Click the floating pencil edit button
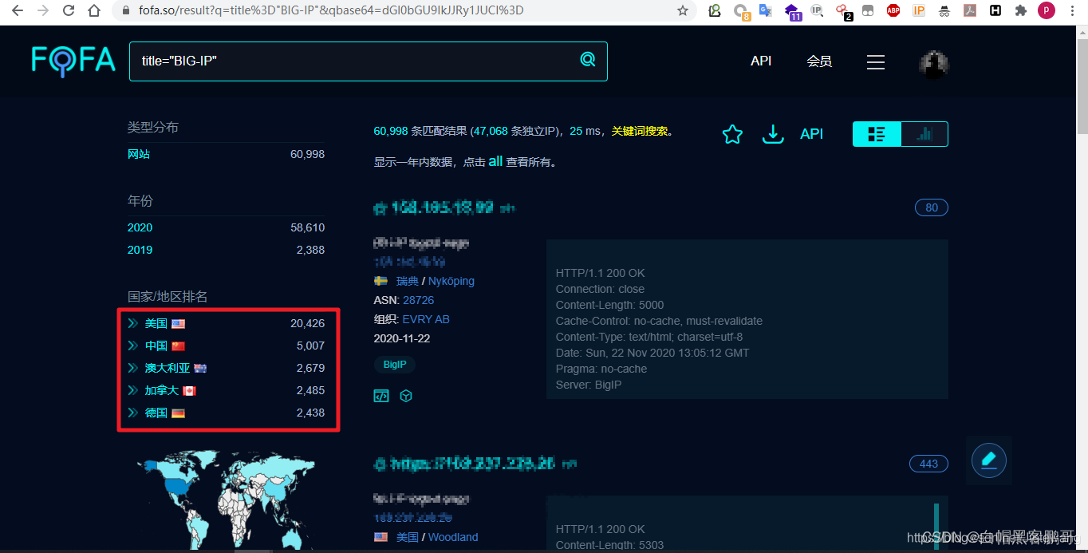The height and width of the screenshot is (553, 1088). pos(989,460)
